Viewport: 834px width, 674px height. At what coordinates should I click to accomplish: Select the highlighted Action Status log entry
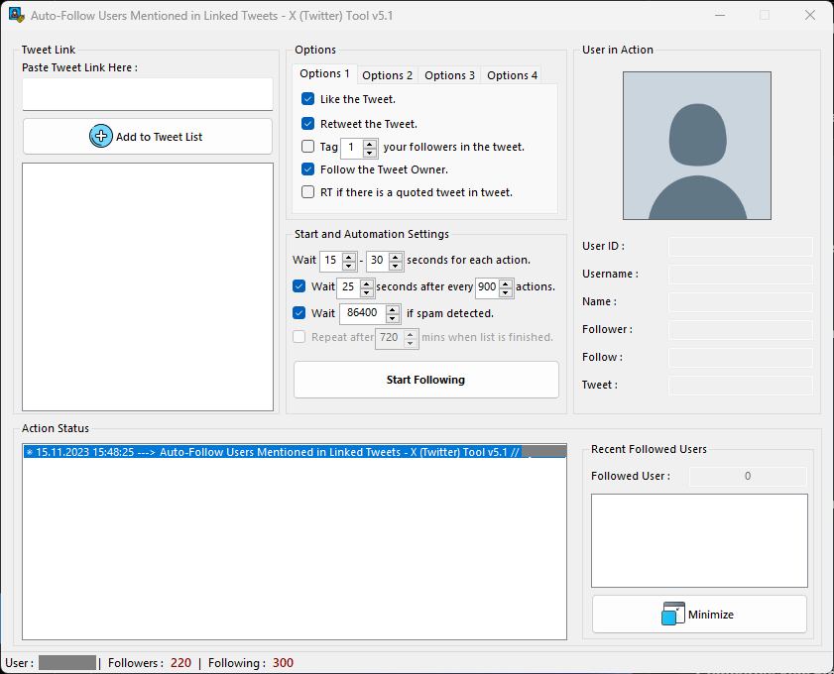[295, 452]
